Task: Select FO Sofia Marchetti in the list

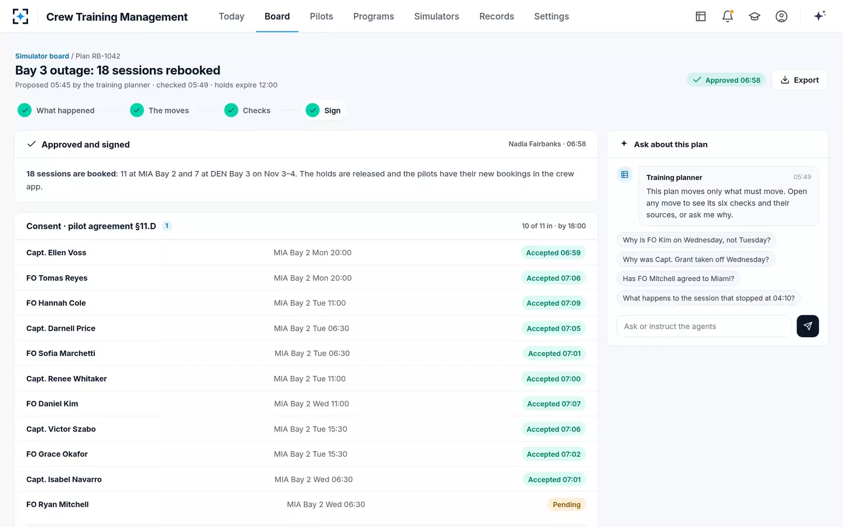Action: pos(61,354)
